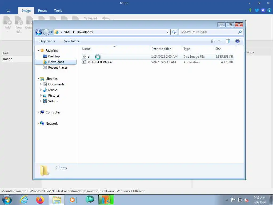Open the Discord link icon in NTLite
The image size is (273, 205).
coord(263,10)
